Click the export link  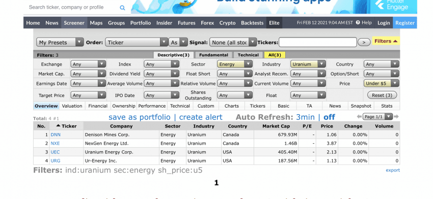(393, 170)
